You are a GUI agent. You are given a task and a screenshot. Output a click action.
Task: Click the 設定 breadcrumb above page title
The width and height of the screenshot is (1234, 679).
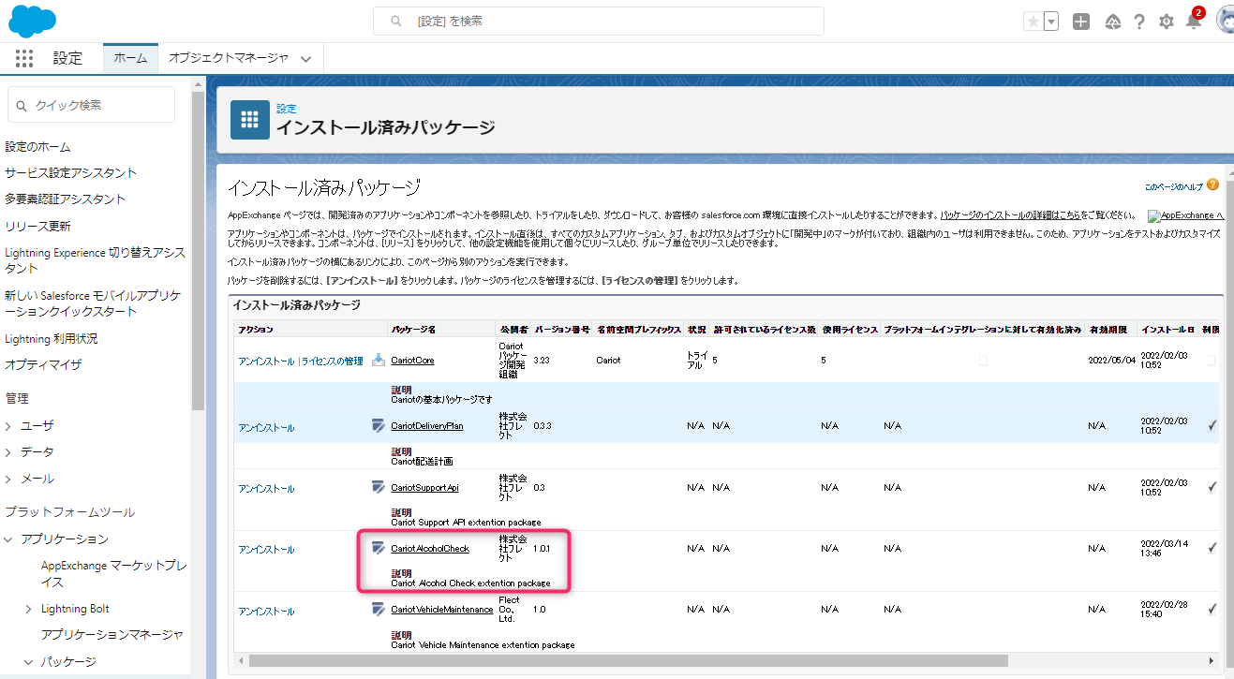[286, 110]
